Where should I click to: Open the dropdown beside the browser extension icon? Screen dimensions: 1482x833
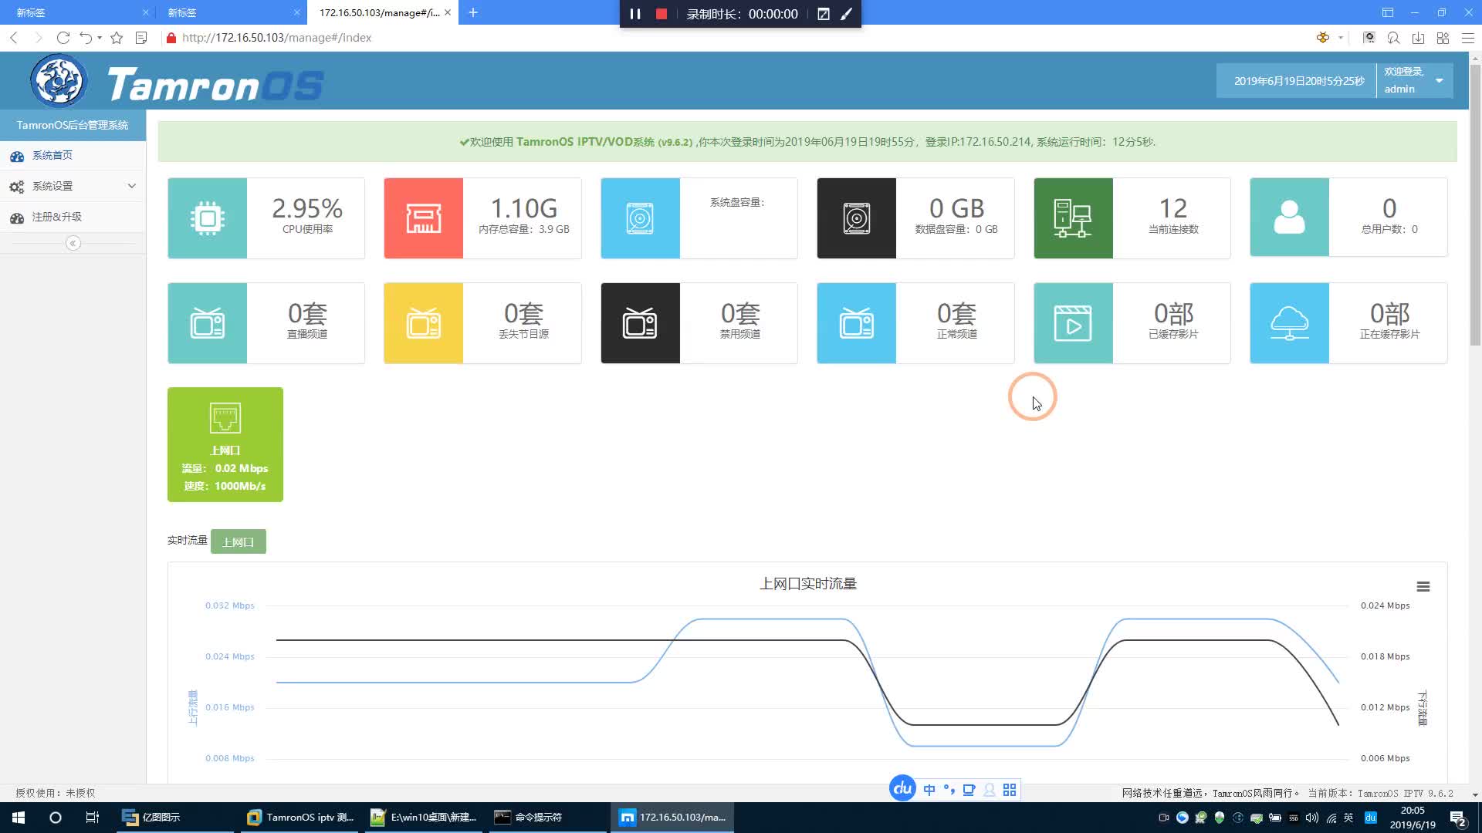click(1341, 38)
